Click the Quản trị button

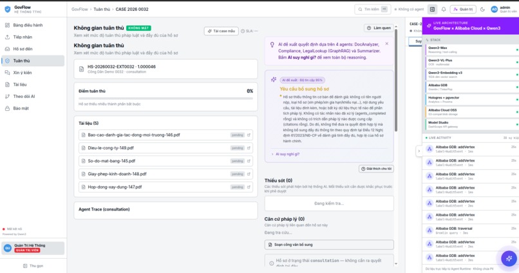point(463,9)
